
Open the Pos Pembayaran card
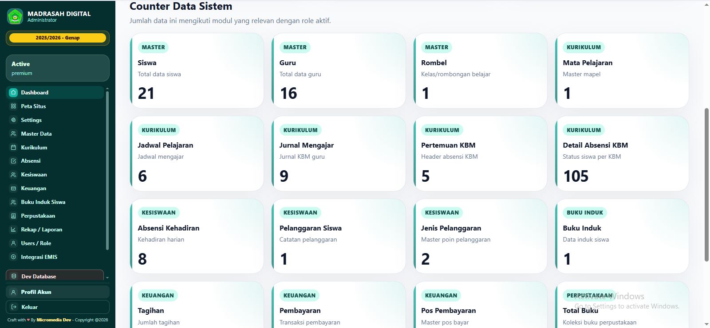point(481,305)
